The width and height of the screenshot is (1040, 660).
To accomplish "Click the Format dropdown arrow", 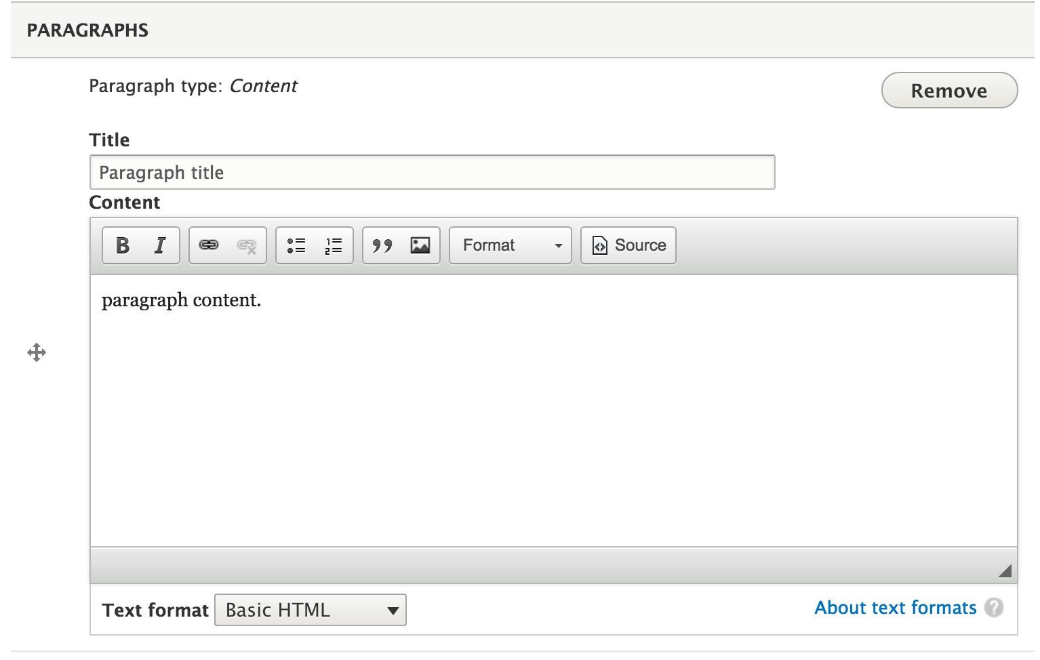I will coord(559,246).
